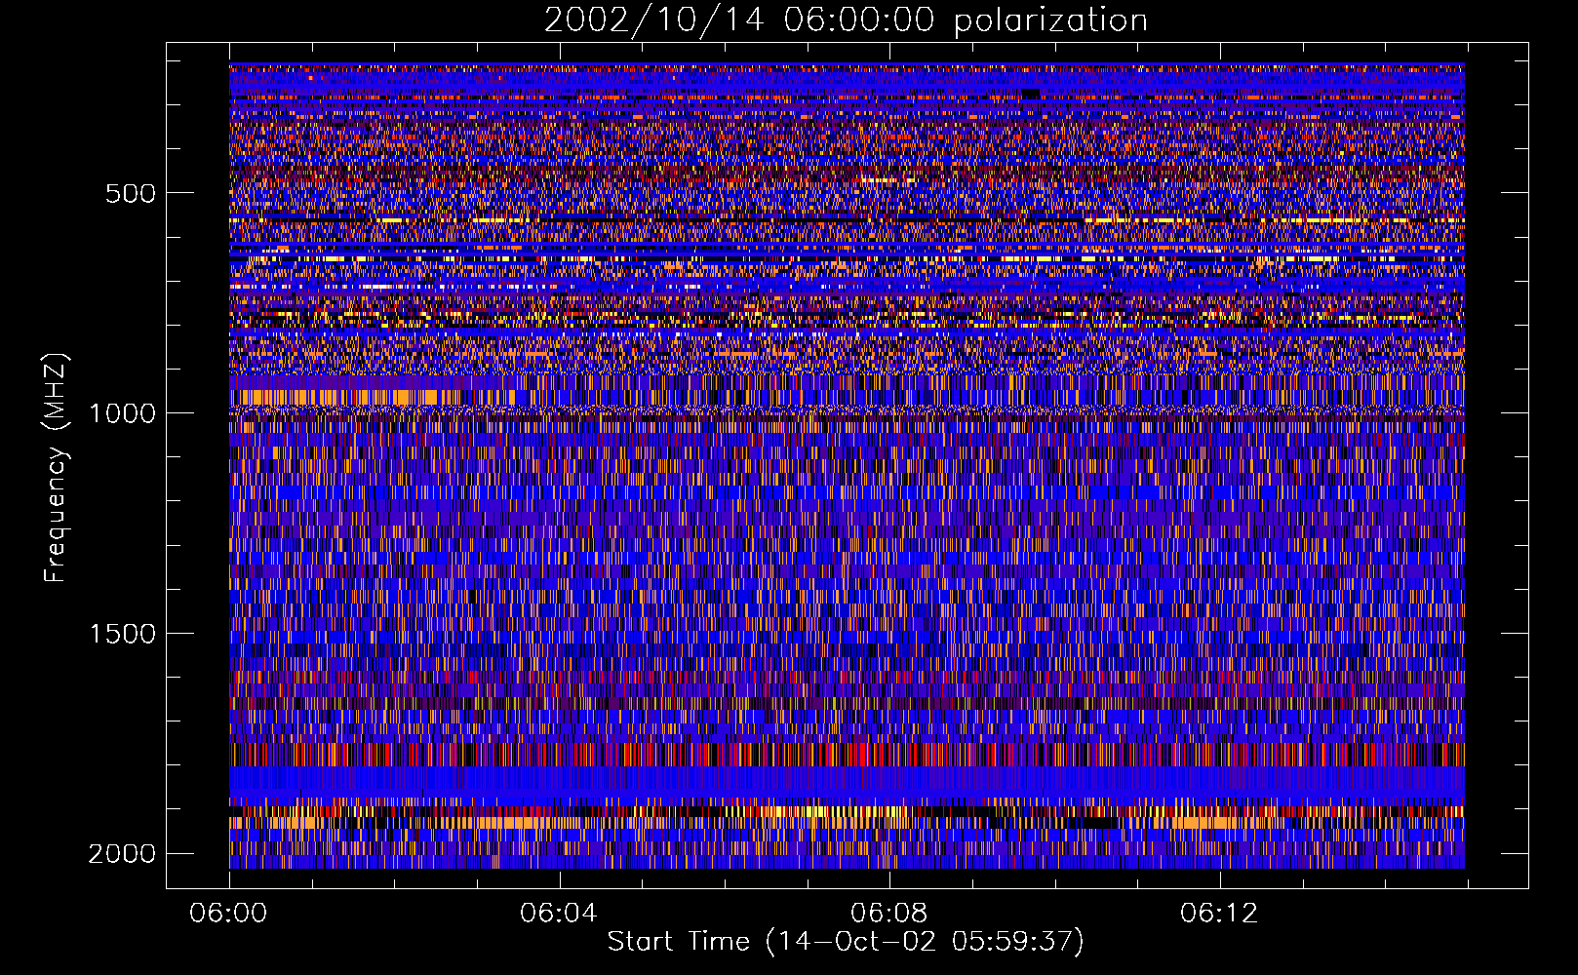Click the plot title '2002/10/14 06:00:00 polarization'
The height and width of the screenshot is (975, 1578).
846,20
